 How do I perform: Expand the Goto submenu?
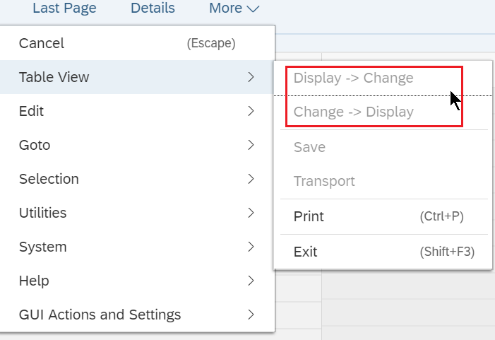point(137,145)
